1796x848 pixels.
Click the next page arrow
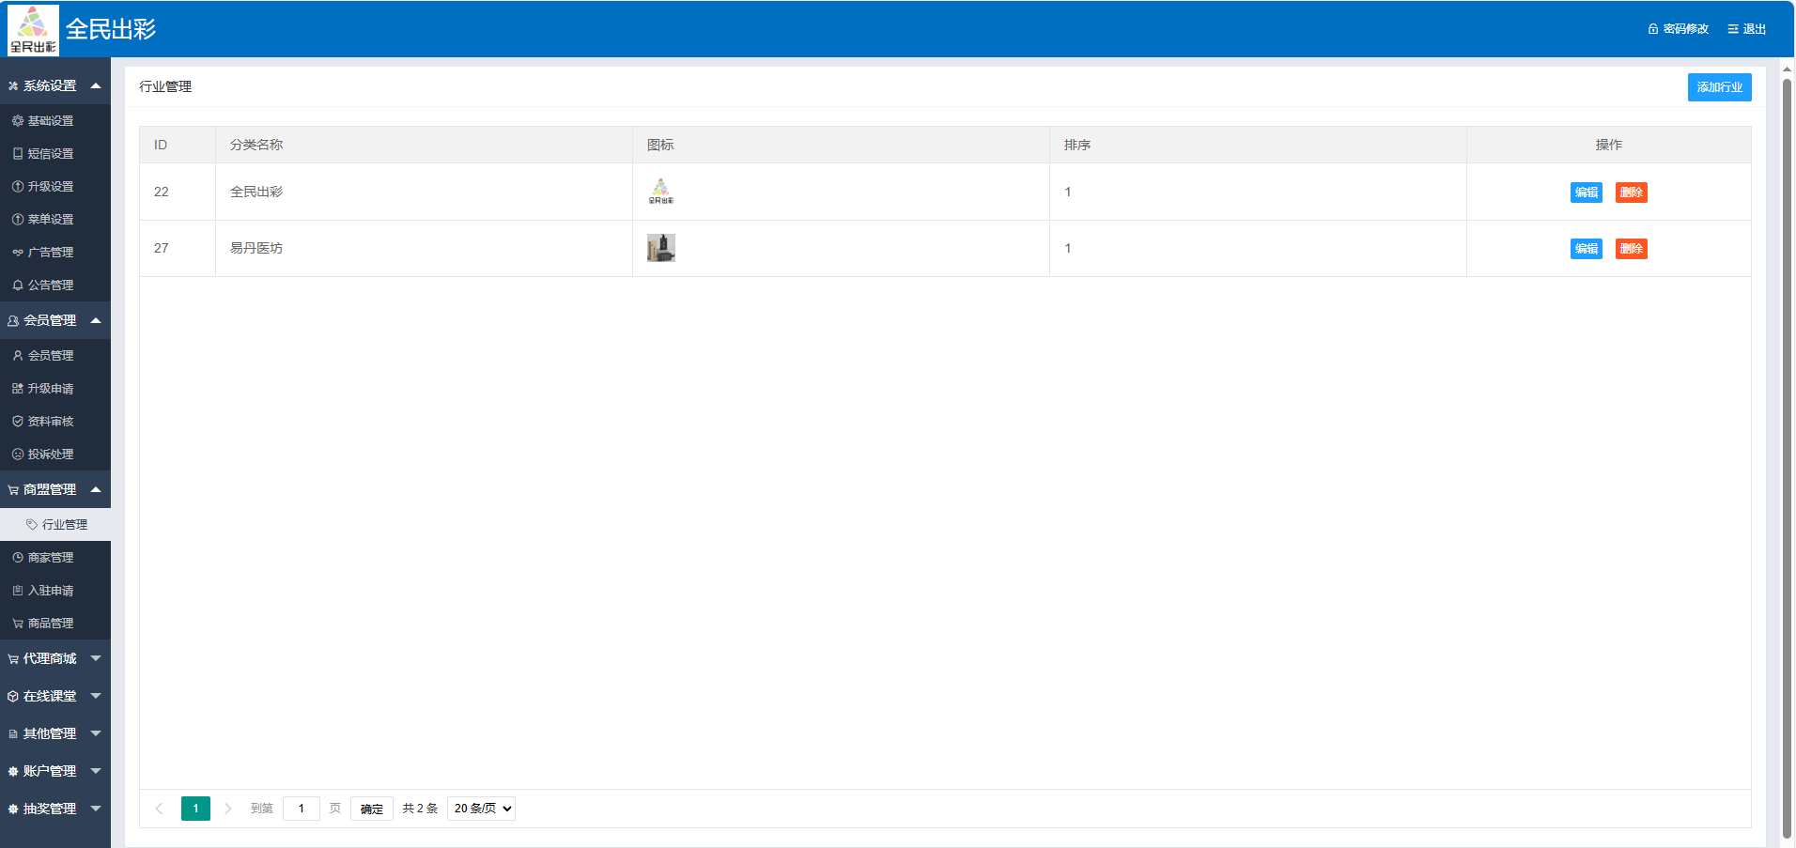pos(227,809)
